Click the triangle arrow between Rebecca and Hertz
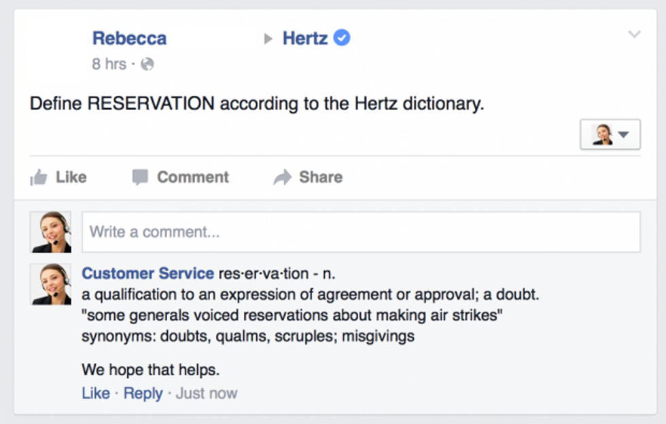The width and height of the screenshot is (666, 424). tap(268, 39)
